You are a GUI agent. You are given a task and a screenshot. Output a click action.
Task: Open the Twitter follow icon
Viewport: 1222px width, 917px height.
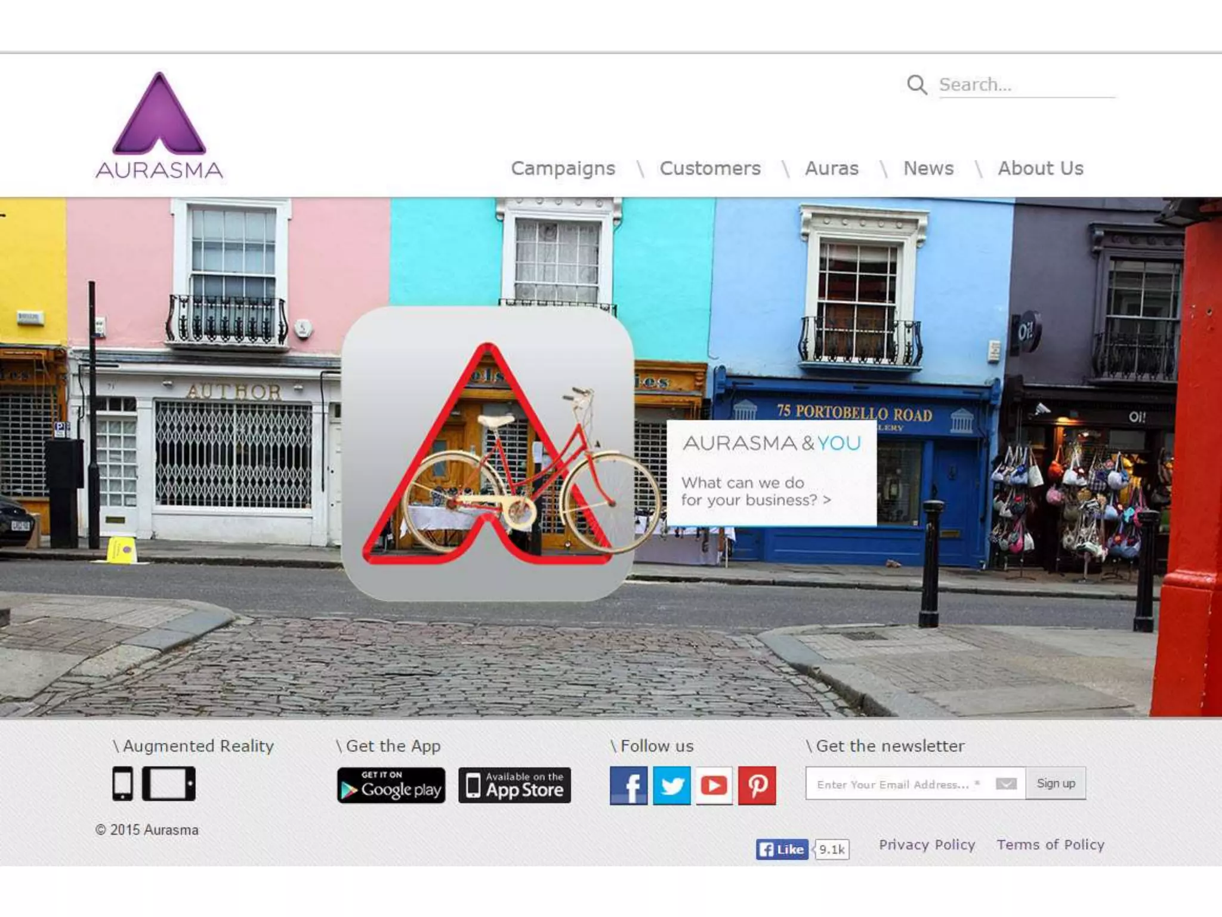[671, 786]
